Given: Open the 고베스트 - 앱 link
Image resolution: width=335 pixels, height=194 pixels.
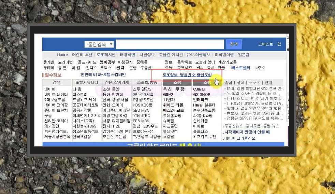Looking at the screenshot, I should pos(270,44).
